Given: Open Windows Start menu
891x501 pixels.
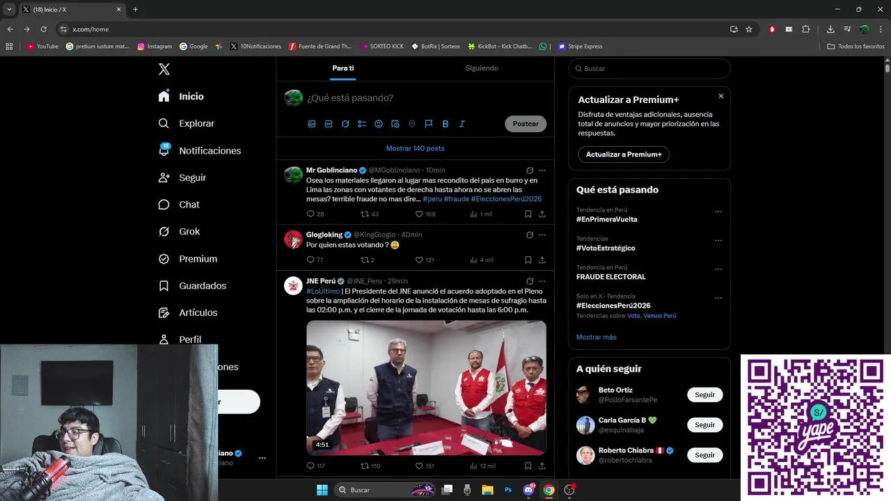Looking at the screenshot, I should 322,490.
